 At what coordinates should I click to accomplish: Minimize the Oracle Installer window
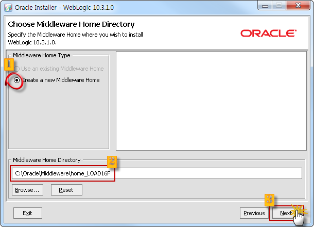coord(265,6)
